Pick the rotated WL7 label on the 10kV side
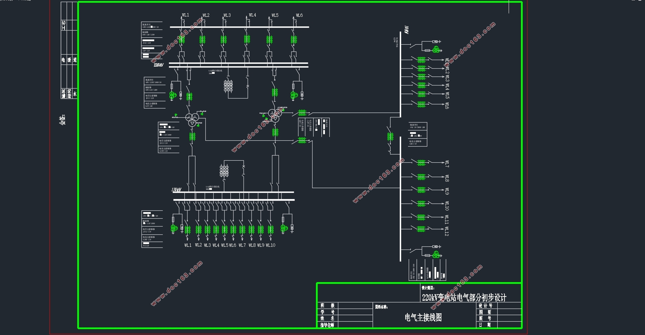 click(x=447, y=164)
